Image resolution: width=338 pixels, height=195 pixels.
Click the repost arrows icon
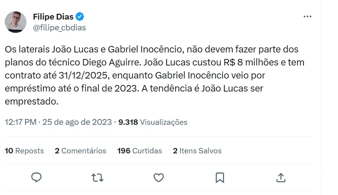point(97,178)
